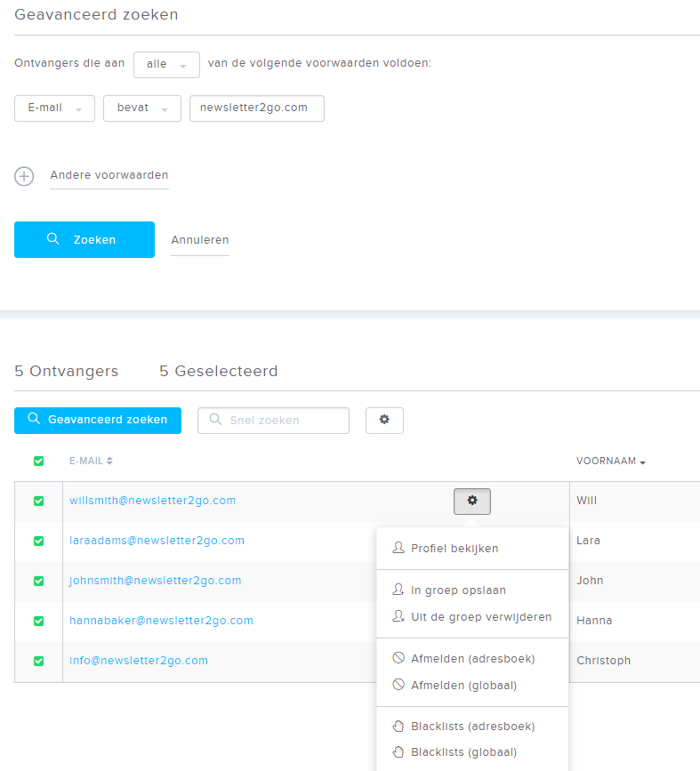The width and height of the screenshot is (700, 771).
Task: Sort by E-MAIL column arrows
Action: point(109,461)
